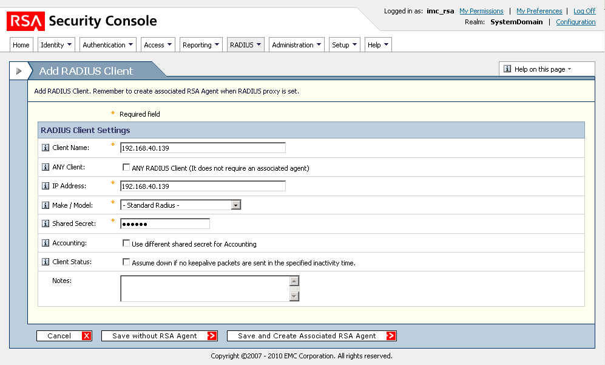
Task: Click the info icon next to Make / Model
Action: (46, 205)
